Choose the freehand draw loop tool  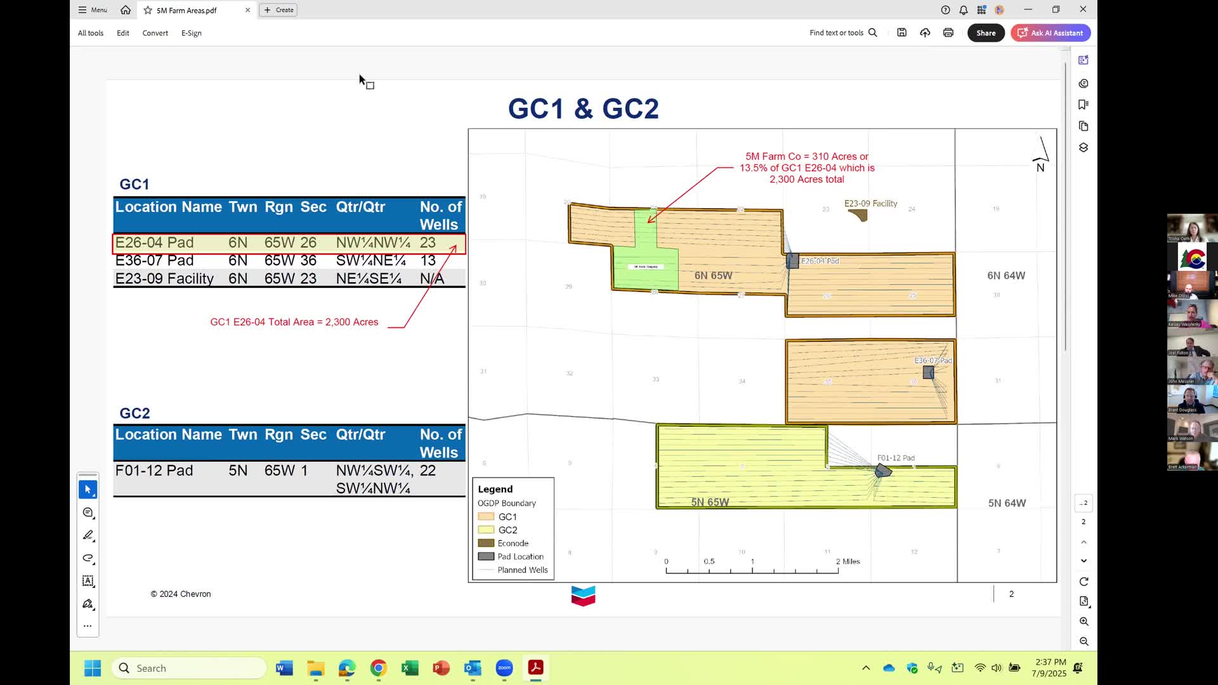point(88,558)
